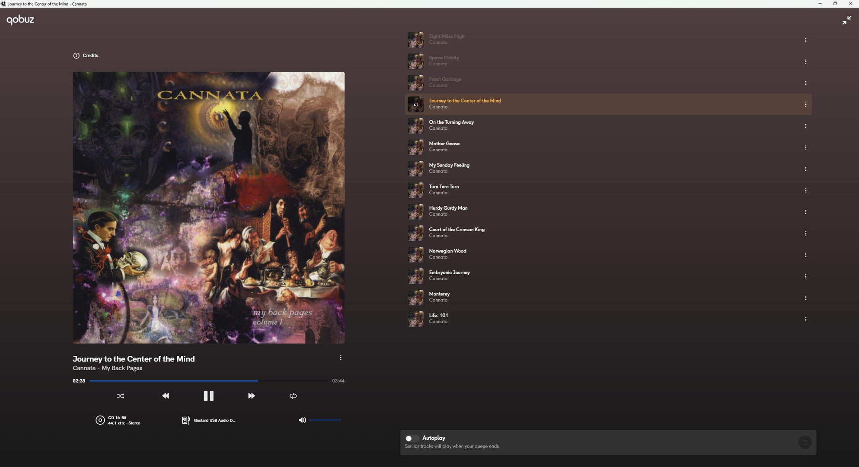Image resolution: width=859 pixels, height=467 pixels.
Task: Play On the Turning Away from queue
Action: (451, 122)
